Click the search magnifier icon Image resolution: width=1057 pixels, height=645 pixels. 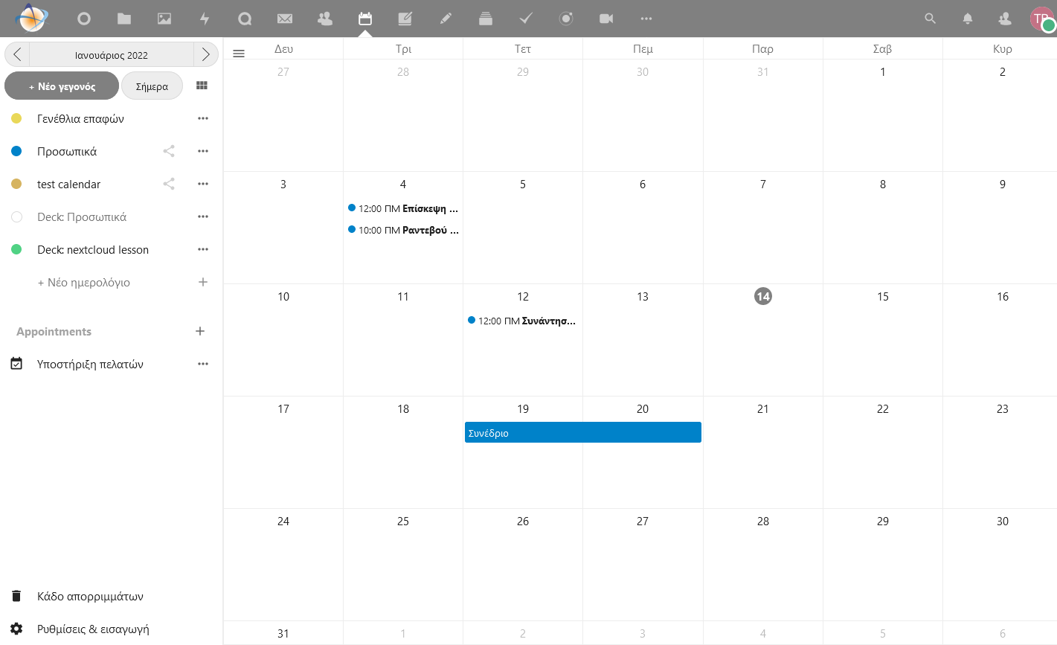pos(930,19)
